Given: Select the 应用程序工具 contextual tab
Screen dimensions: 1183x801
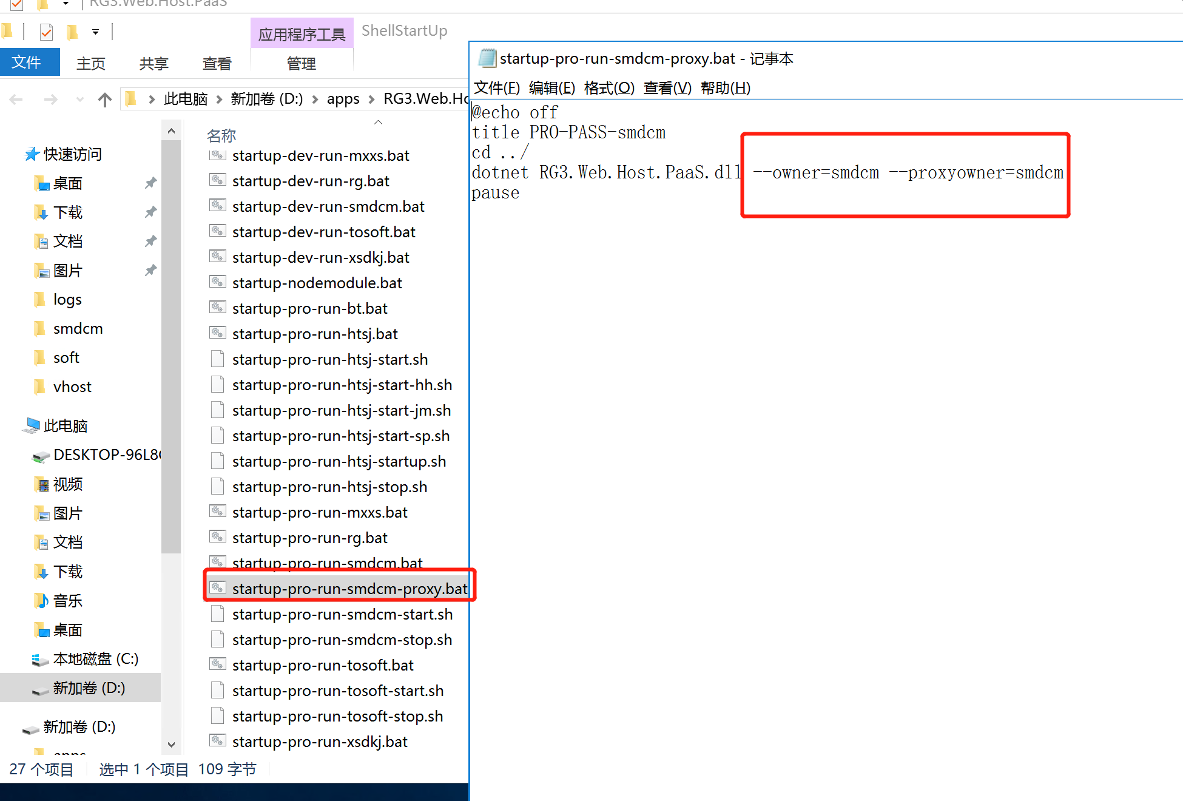Looking at the screenshot, I should pyautogui.click(x=302, y=34).
